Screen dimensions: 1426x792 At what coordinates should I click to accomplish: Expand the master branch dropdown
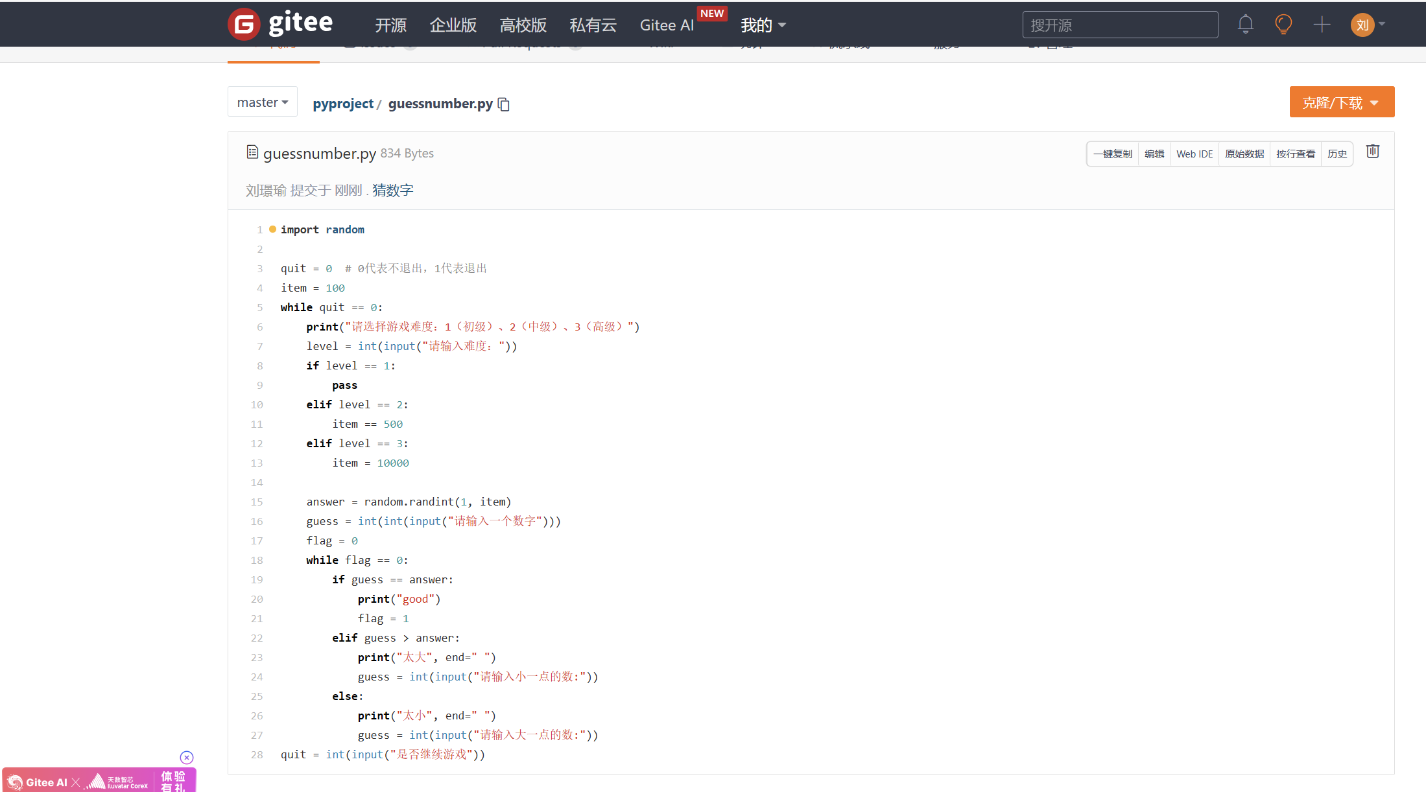[263, 102]
